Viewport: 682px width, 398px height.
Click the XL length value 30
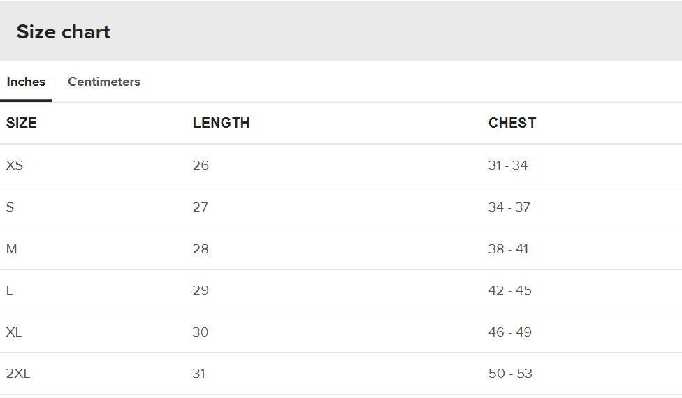pyautogui.click(x=201, y=332)
